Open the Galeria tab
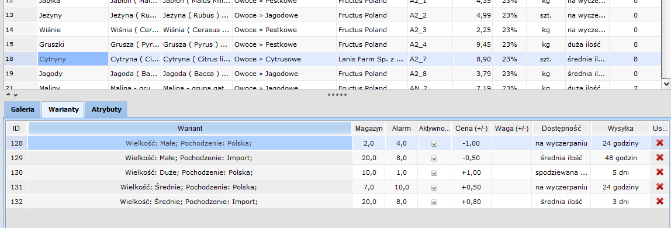This screenshot has width=671, height=228. (22, 109)
